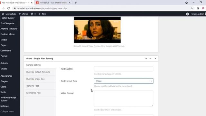Open the JNews admin bar menu

23,14
